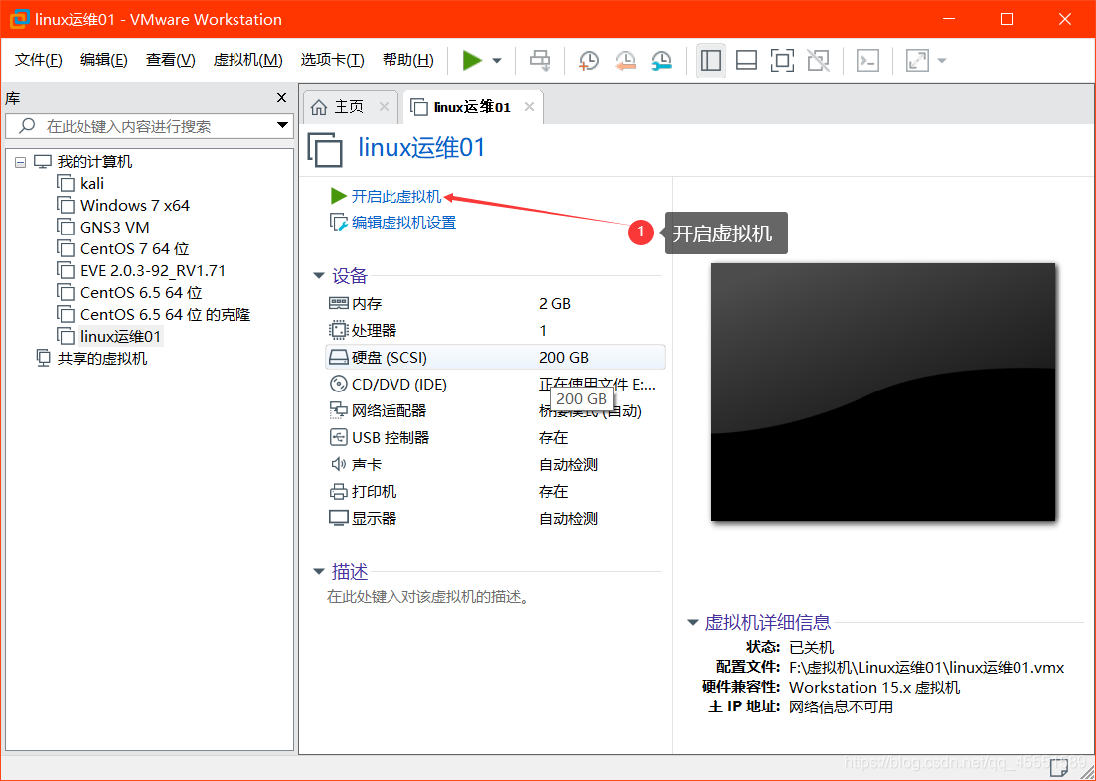Open the console view toolbar icon
Screen dimensions: 1096x781
point(867,61)
